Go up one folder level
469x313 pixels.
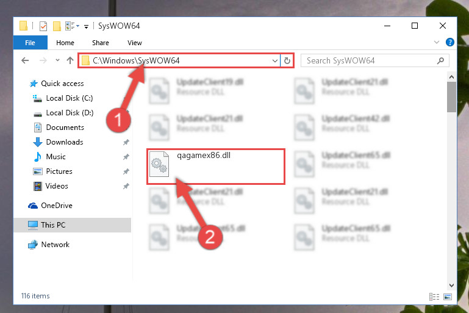70,60
